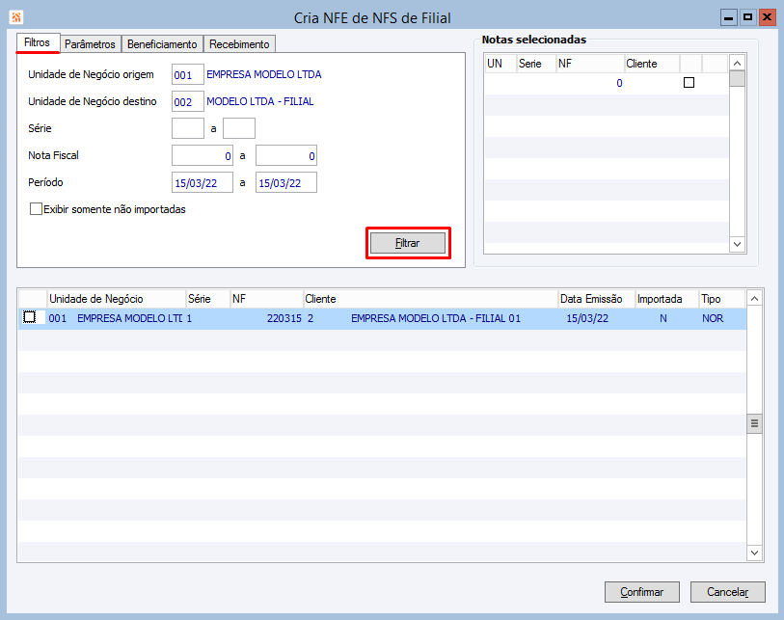
Task: Enable Exibir somente não importadas checkbox
Action: 36,209
